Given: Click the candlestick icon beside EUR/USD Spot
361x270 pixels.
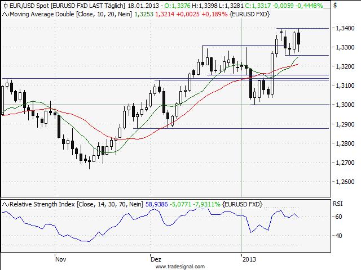Looking at the screenshot, I should coord(5,5).
